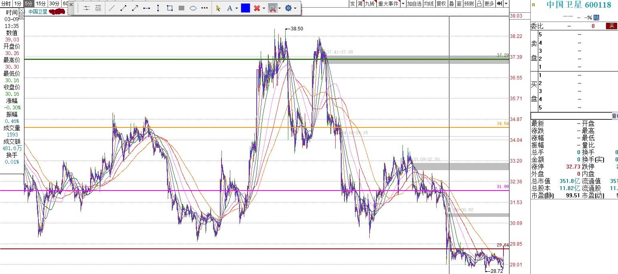Screen dimensions: 618x274
Task: Click the 更多 more button
Action: click(x=489, y=4)
